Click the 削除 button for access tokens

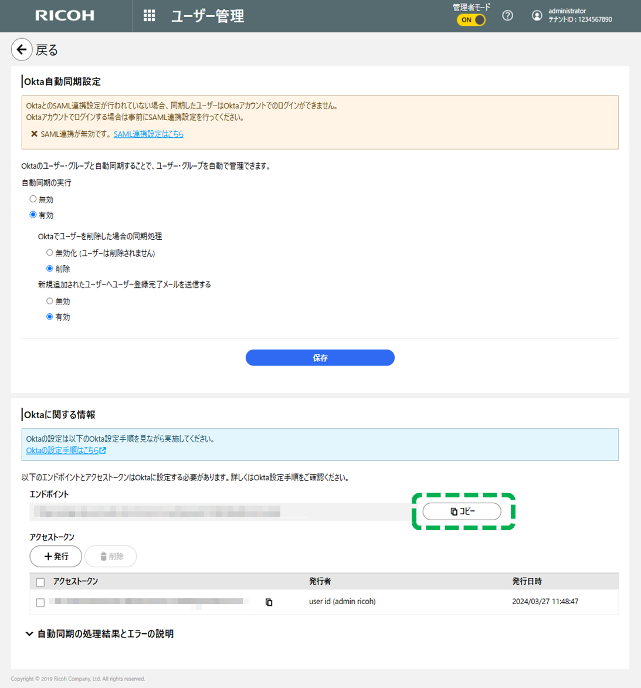[x=111, y=557]
